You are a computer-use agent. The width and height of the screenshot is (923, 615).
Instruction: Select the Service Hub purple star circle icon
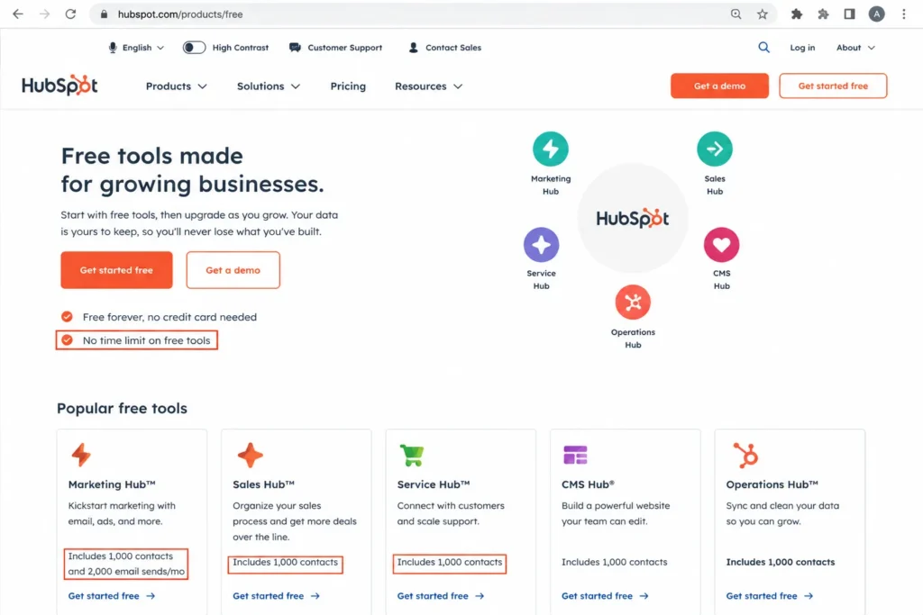(x=541, y=245)
